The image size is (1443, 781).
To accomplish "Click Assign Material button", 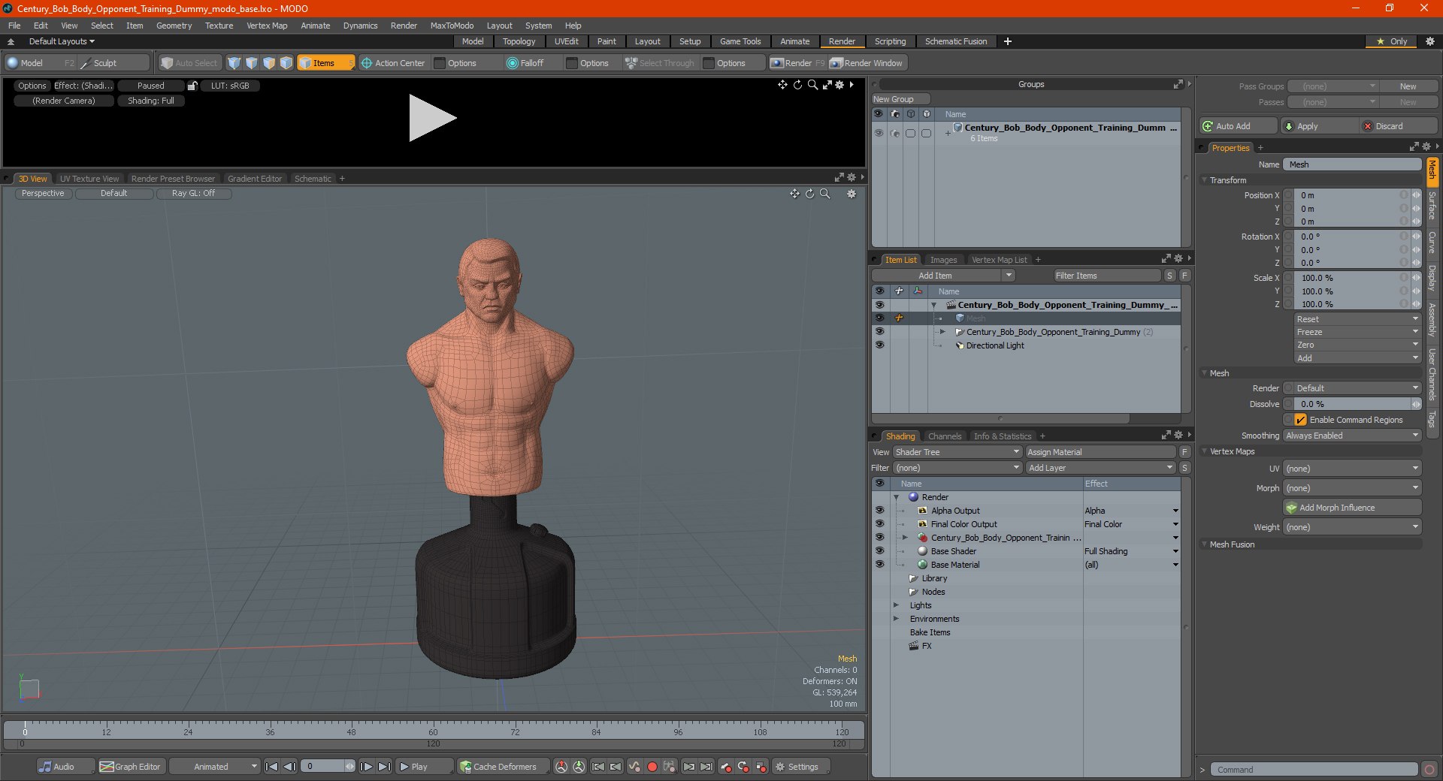I will 1100,452.
